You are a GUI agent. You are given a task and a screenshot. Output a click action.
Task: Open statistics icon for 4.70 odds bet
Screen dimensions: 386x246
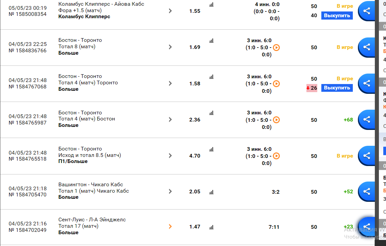[x=212, y=149]
